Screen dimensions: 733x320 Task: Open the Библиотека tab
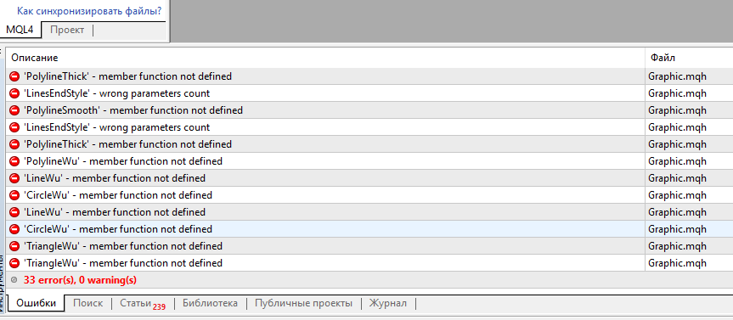pyautogui.click(x=210, y=303)
